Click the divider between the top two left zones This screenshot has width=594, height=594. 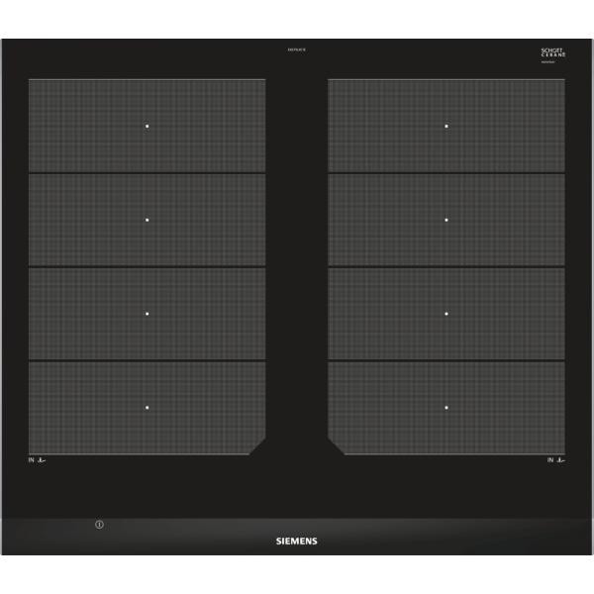[147, 173]
